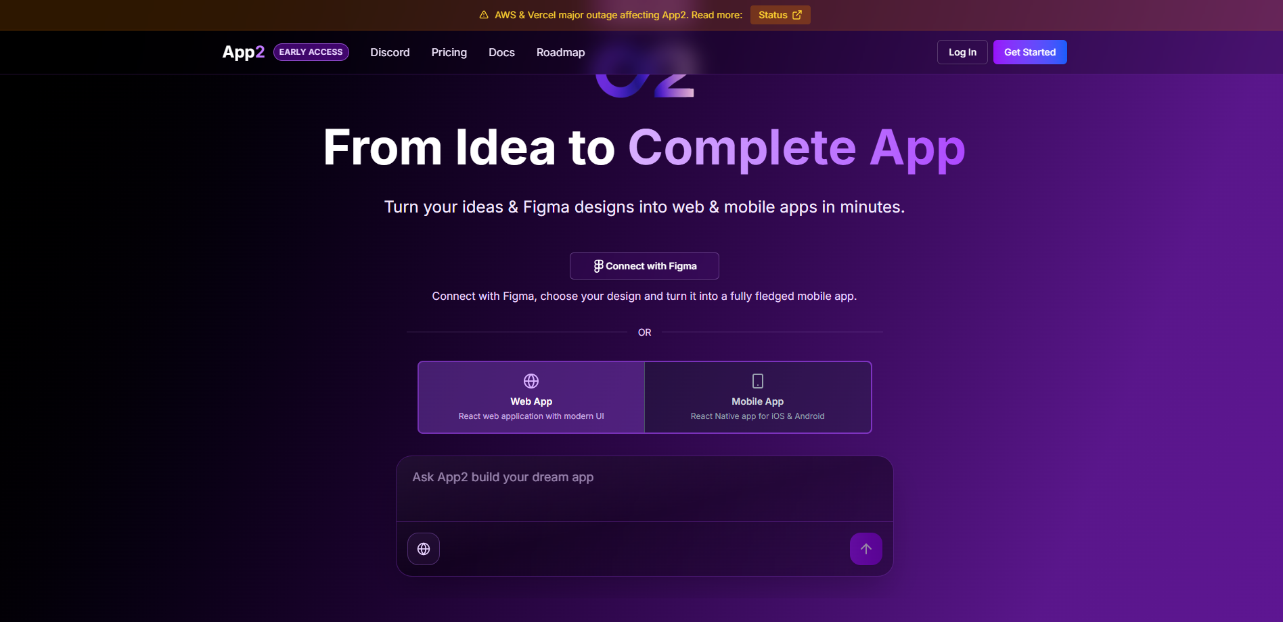Click the Log In button
The image size is (1283, 622).
click(962, 51)
